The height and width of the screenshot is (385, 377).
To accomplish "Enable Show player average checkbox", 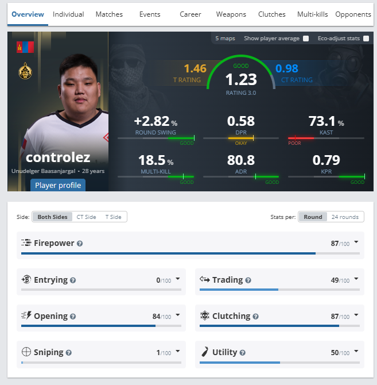I will tap(306, 38).
